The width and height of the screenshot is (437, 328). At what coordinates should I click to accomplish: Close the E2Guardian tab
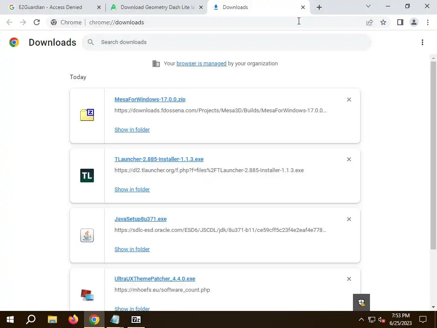pos(99,8)
